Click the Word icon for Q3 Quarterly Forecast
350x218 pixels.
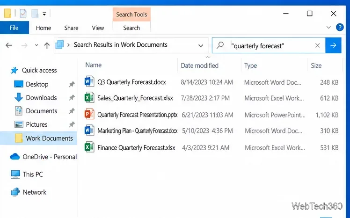pos(89,81)
